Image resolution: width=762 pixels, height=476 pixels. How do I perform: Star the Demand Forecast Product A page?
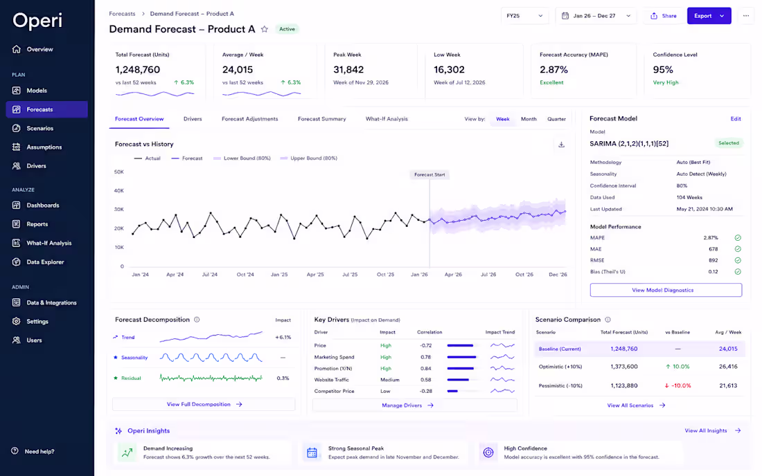pyautogui.click(x=265, y=29)
